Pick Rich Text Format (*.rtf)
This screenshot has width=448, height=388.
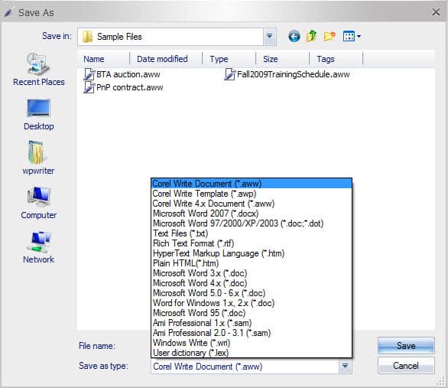(252, 243)
